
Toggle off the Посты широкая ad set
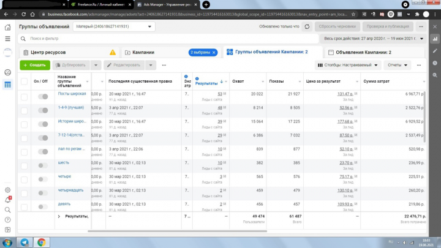(x=43, y=97)
